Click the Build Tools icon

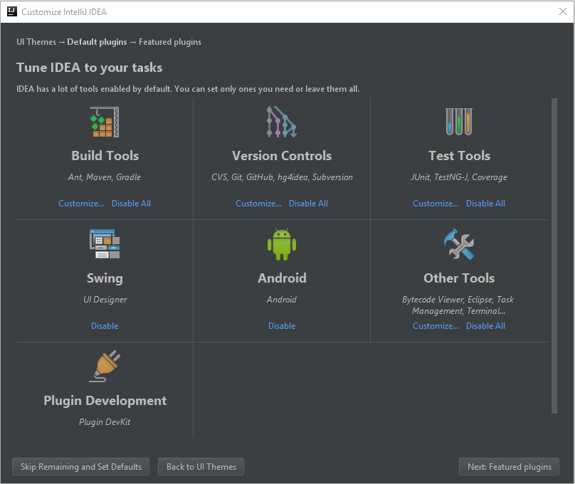105,121
